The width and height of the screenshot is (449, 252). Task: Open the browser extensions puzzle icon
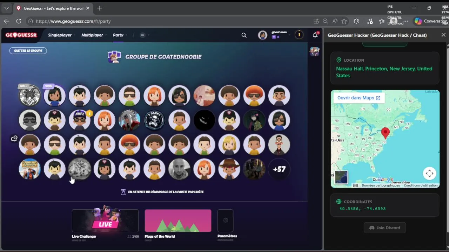[356, 21]
